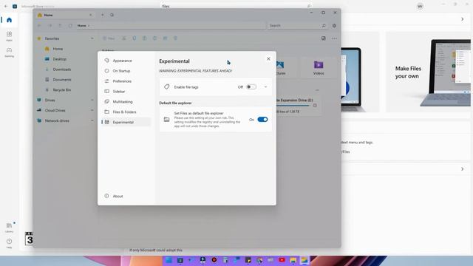Click the Home address bar in Files
This screenshot has height=266, width=473.
coord(171,26)
